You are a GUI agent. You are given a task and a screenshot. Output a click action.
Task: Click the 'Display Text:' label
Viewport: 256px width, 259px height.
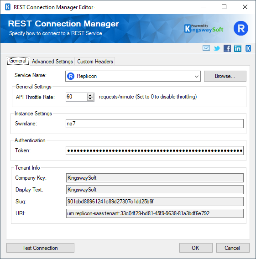29,190
